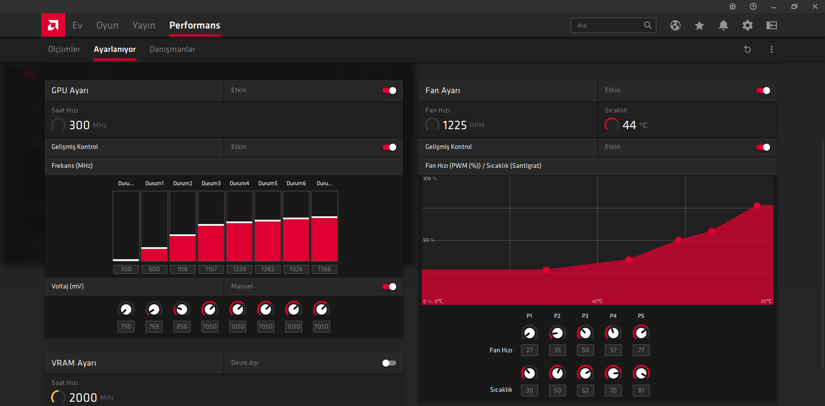Click the temperature knob above 70
This screenshot has width=825, height=406.
point(613,373)
